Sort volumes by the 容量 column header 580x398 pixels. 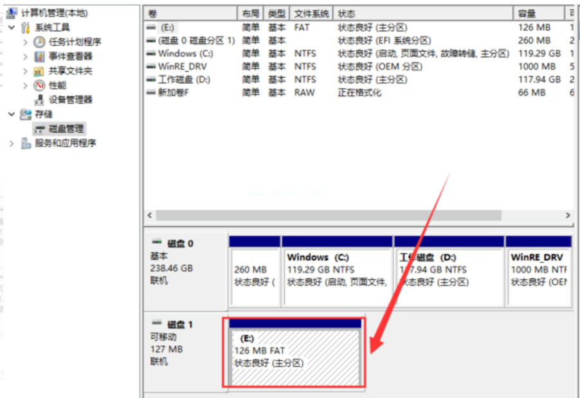530,14
